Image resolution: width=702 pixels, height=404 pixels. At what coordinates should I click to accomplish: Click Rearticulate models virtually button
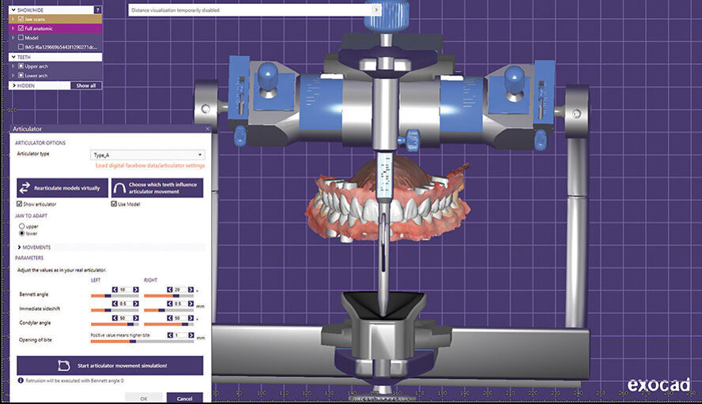click(x=62, y=188)
